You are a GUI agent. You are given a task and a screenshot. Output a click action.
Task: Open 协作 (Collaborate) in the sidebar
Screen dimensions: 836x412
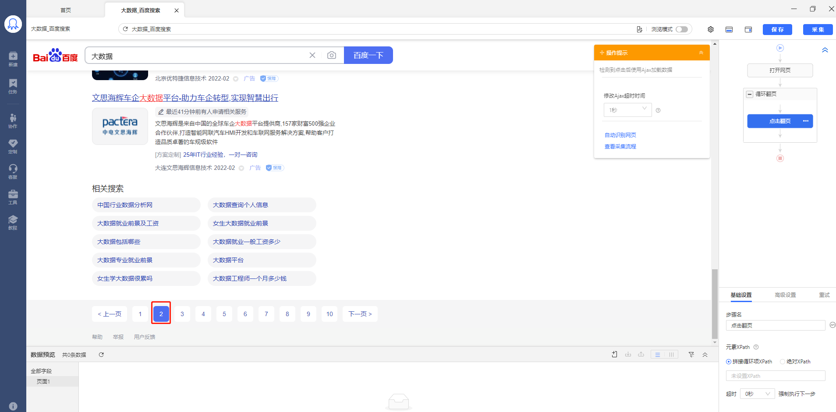[13, 120]
